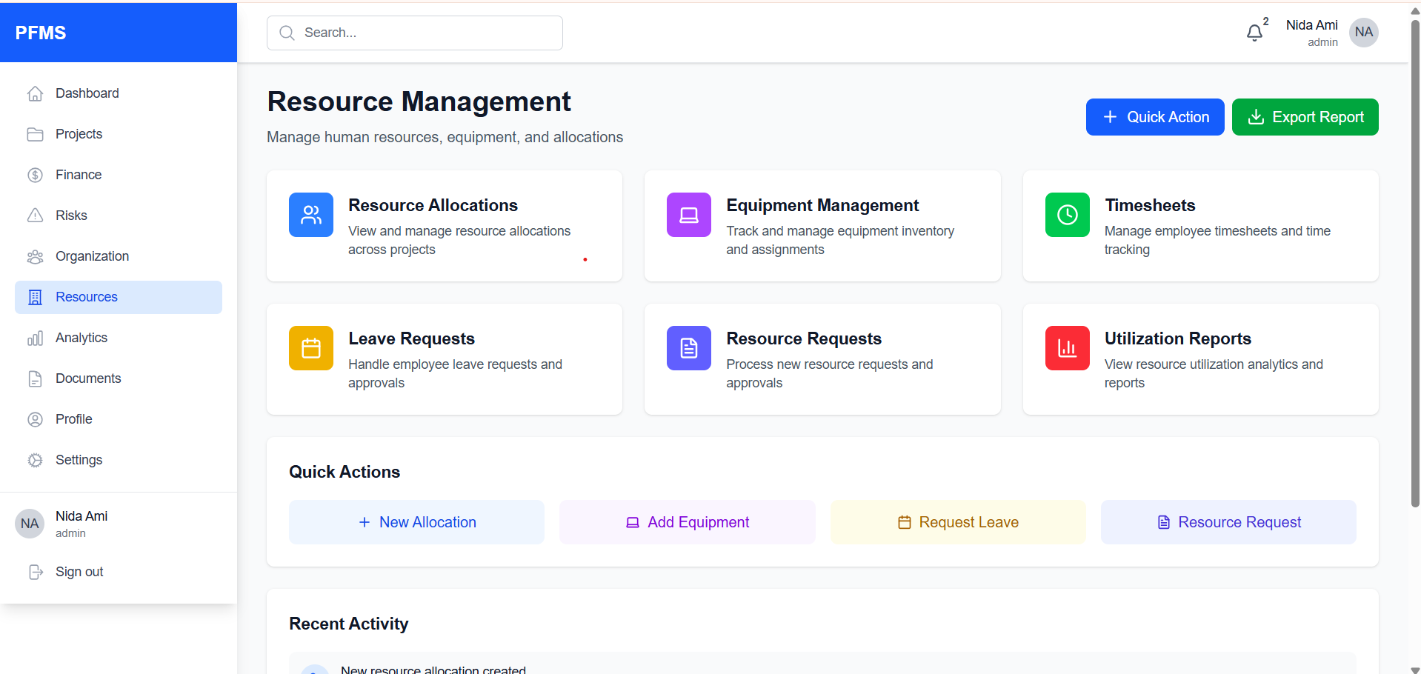
Task: Select the Request Leave quick action
Action: [x=957, y=521]
